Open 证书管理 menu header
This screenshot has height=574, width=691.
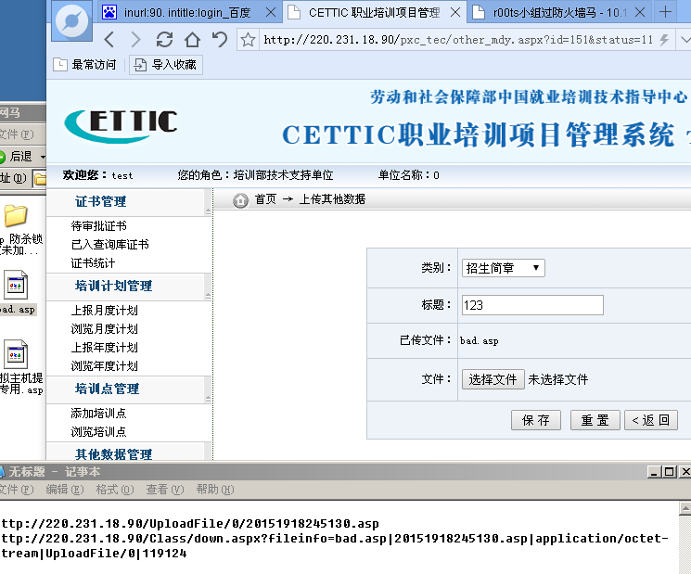tap(100, 201)
